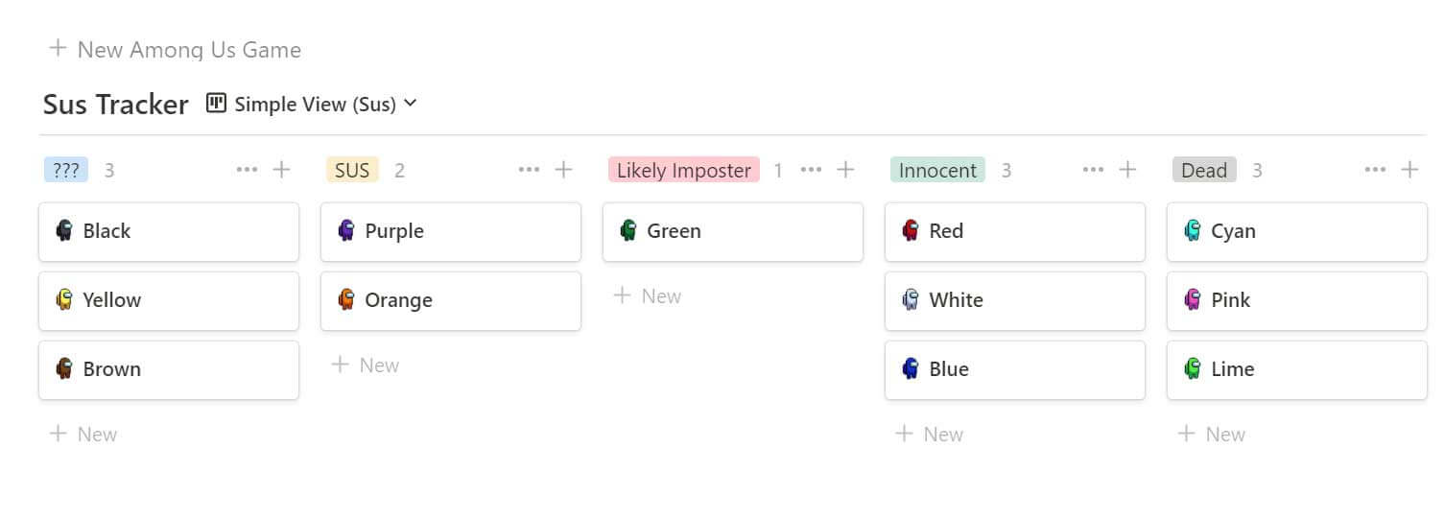Expand the Simple View (Sus) dropdown chevron

[411, 103]
